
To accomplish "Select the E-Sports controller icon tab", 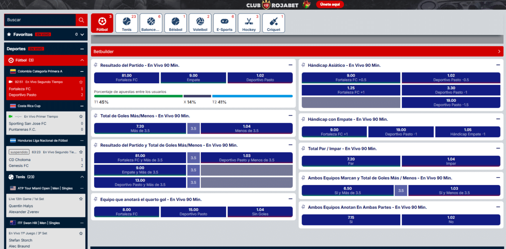I will coord(224,23).
